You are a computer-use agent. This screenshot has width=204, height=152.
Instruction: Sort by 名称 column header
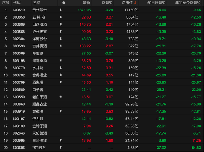pyautogui.click(x=37, y=3)
